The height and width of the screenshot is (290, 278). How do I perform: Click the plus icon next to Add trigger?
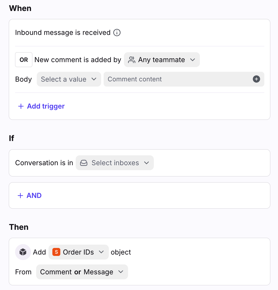pyautogui.click(x=21, y=106)
